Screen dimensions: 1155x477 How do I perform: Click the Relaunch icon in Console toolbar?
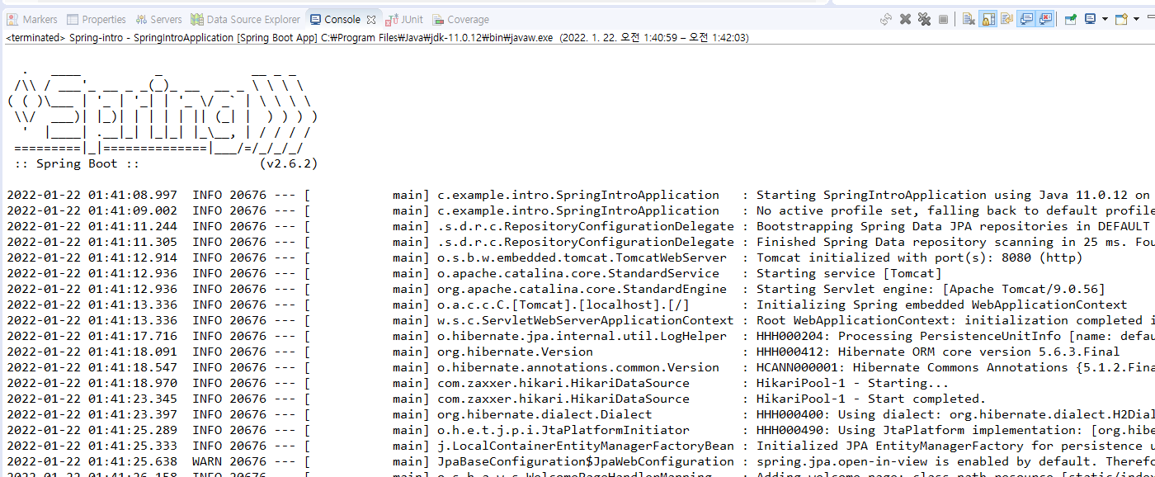pyautogui.click(x=886, y=19)
